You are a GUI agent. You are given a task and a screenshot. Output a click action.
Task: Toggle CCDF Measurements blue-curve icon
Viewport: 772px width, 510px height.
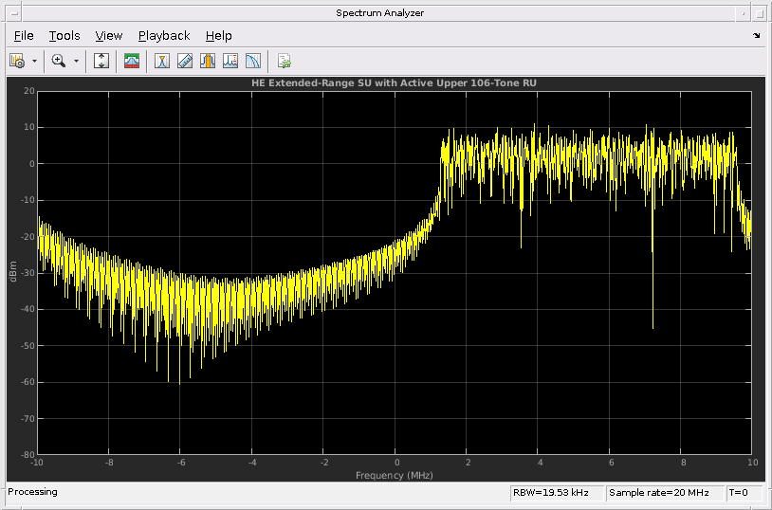pyautogui.click(x=253, y=61)
